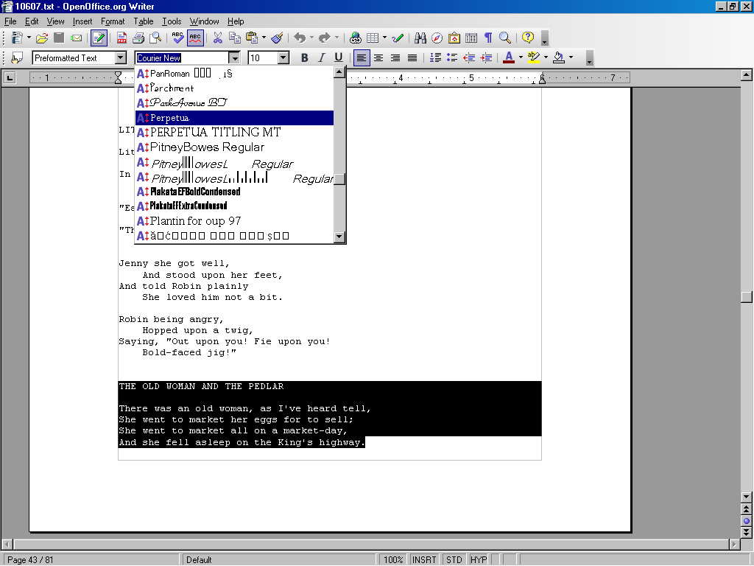
Task: Toggle bulleted list
Action: [x=452, y=57]
